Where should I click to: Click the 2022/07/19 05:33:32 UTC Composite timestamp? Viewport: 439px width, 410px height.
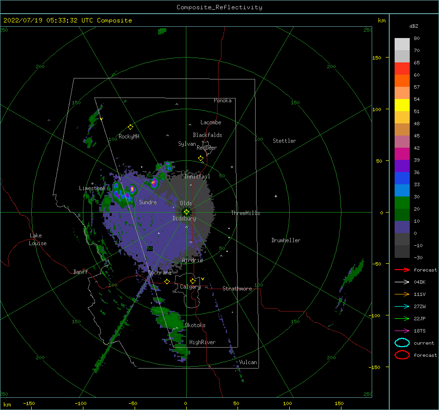[67, 20]
